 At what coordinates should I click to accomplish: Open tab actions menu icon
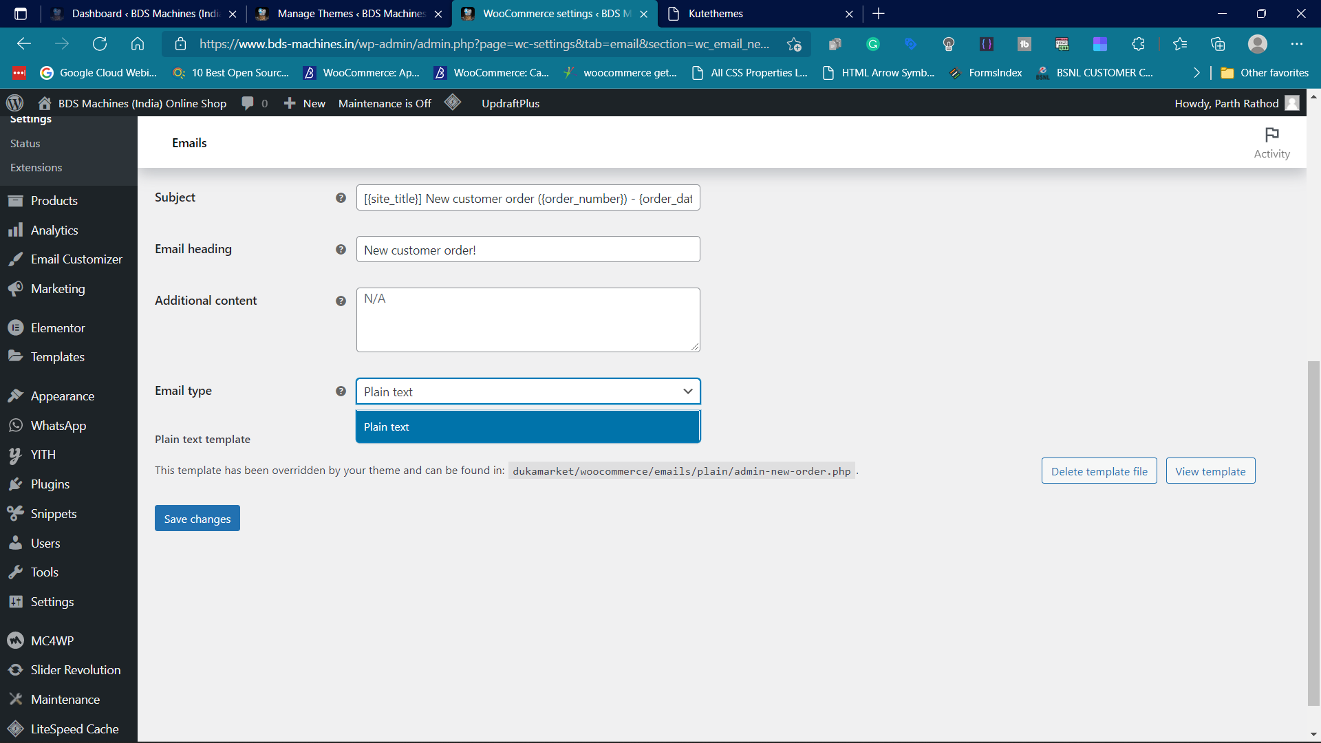coord(21,14)
